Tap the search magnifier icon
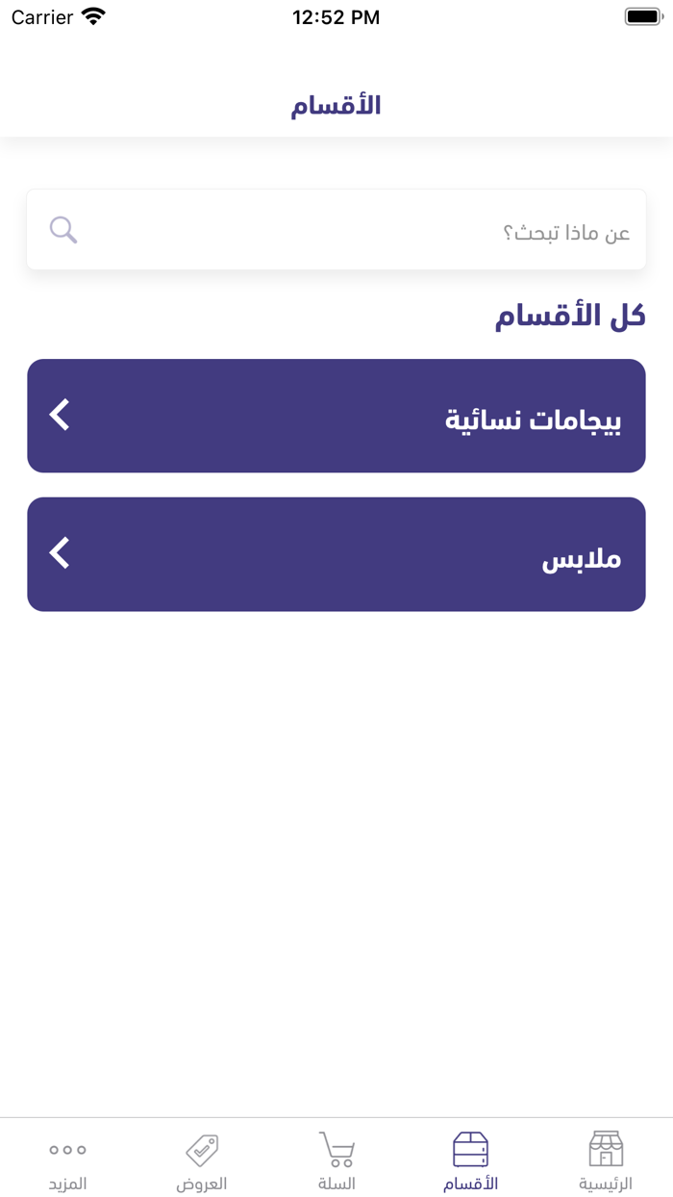Screen dimensions: 673x1197 click(63, 230)
